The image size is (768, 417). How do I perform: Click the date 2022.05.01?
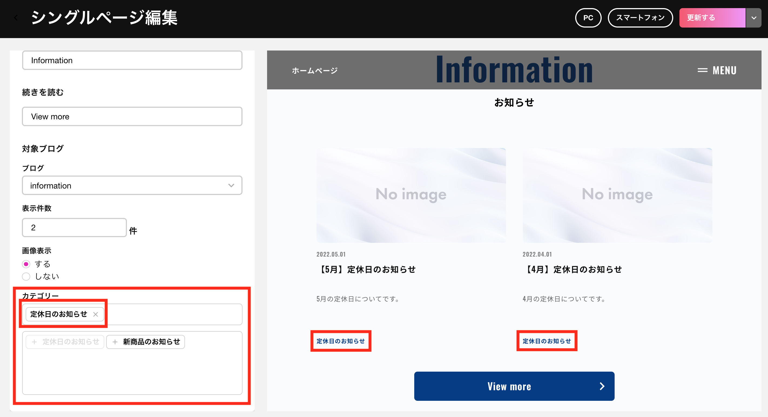pyautogui.click(x=331, y=254)
